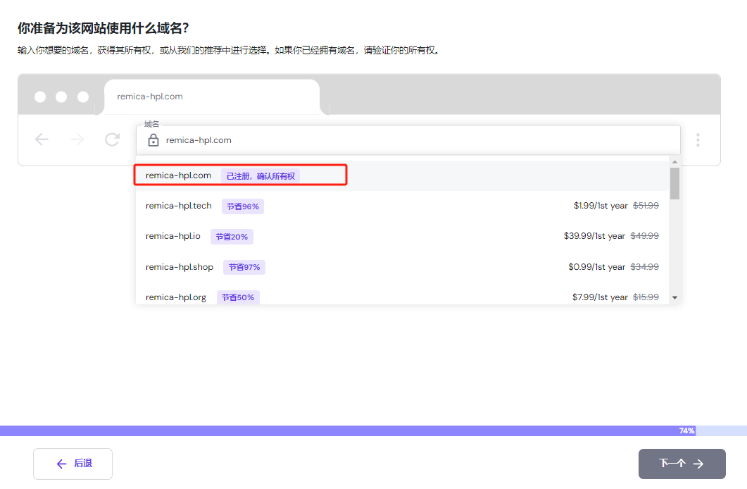The width and height of the screenshot is (747, 489).
Task: Click the 节省96% discount badge
Action: 243,206
